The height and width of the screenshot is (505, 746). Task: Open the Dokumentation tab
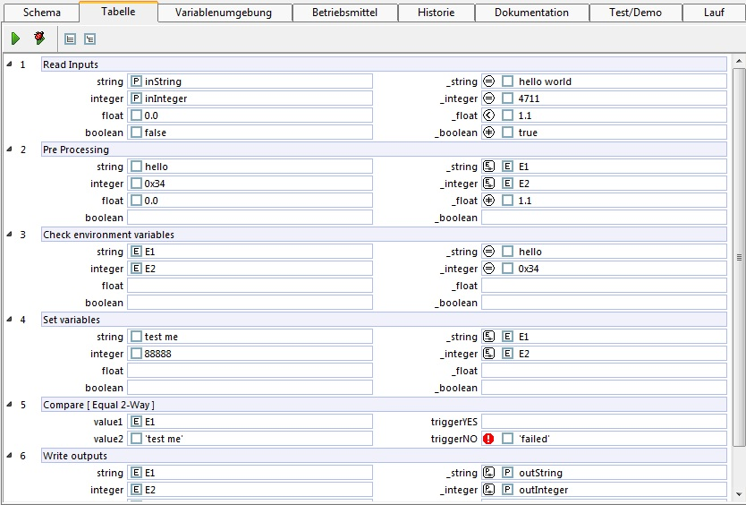click(x=531, y=13)
